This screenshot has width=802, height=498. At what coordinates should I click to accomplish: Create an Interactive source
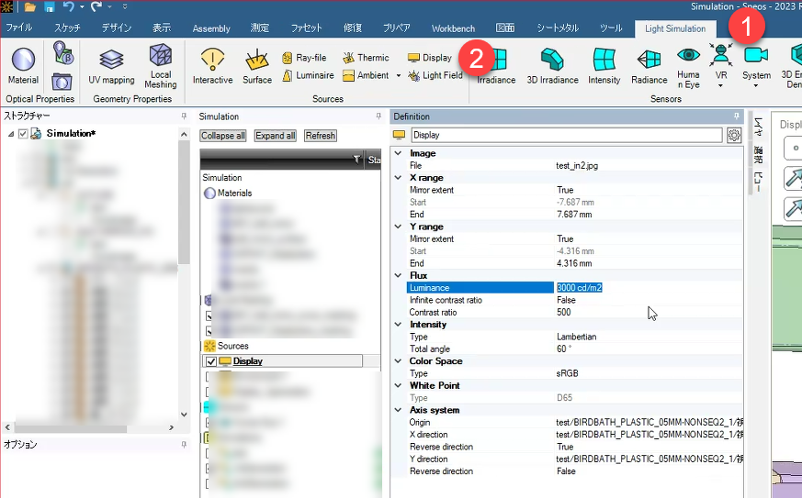pos(212,66)
